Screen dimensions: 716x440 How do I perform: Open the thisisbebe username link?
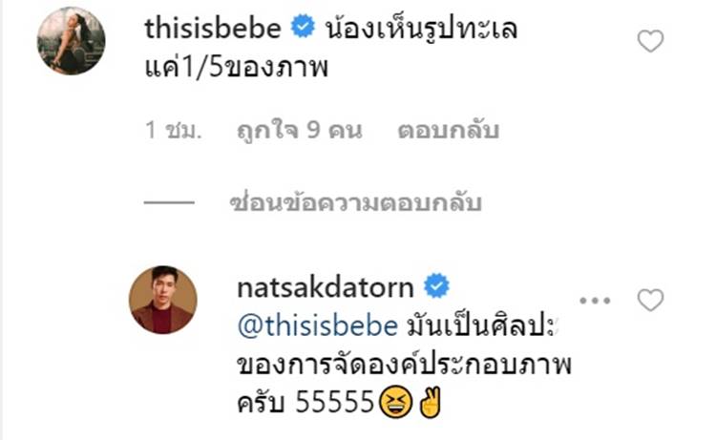pyautogui.click(x=212, y=29)
